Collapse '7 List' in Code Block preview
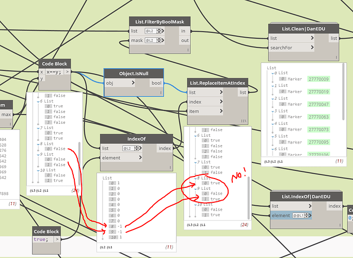This screenshot has height=258, width=353. [x=38, y=128]
